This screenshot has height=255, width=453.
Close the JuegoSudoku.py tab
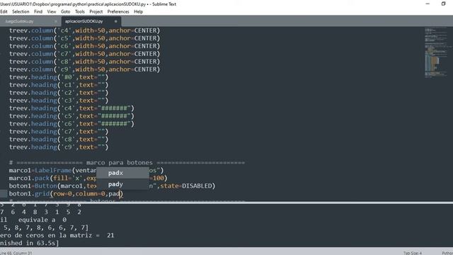point(56,21)
